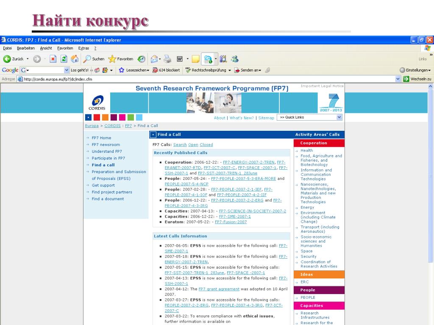Open the ERC link under Ideas
The image size is (434, 325).
304,282
